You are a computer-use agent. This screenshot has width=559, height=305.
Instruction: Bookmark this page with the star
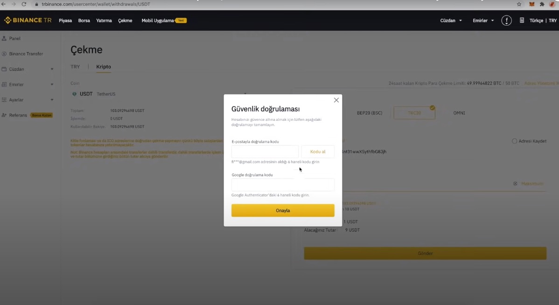(x=519, y=4)
